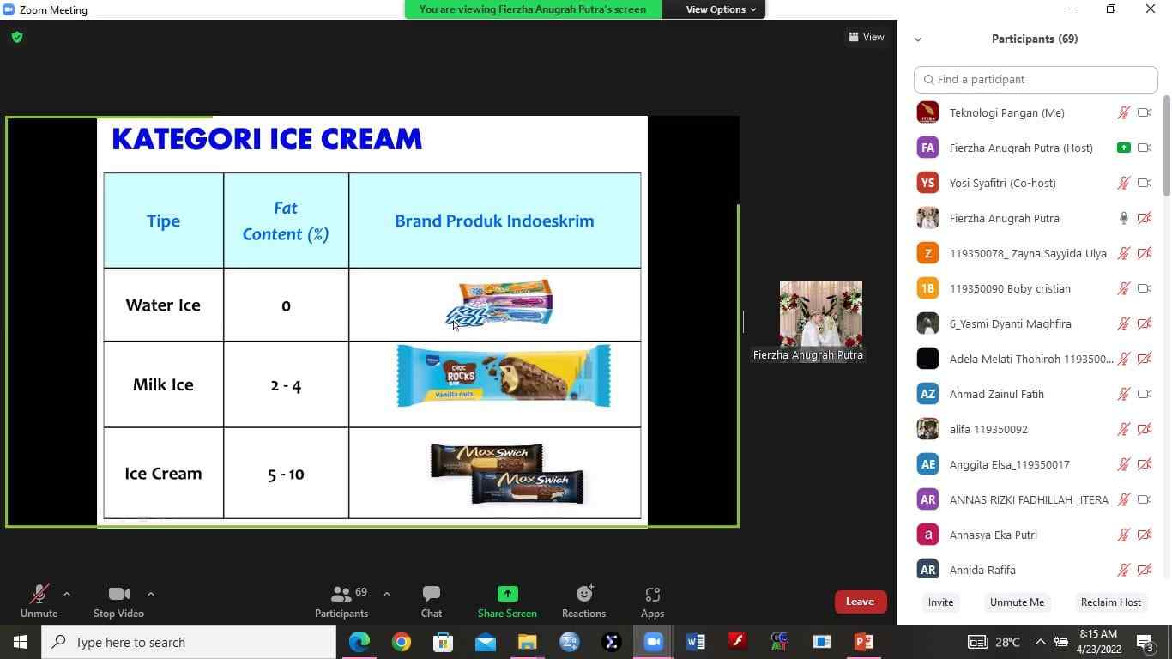Image resolution: width=1172 pixels, height=659 pixels.
Task: Open the View Options dropdown
Action: (720, 9)
